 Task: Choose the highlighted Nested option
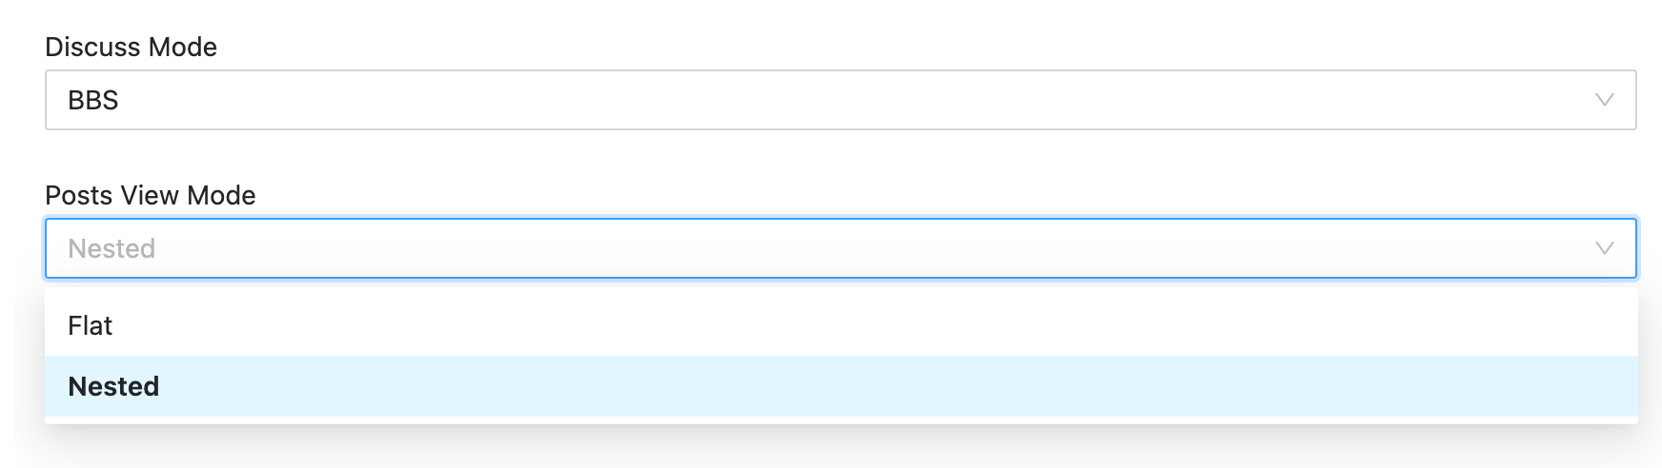(113, 387)
